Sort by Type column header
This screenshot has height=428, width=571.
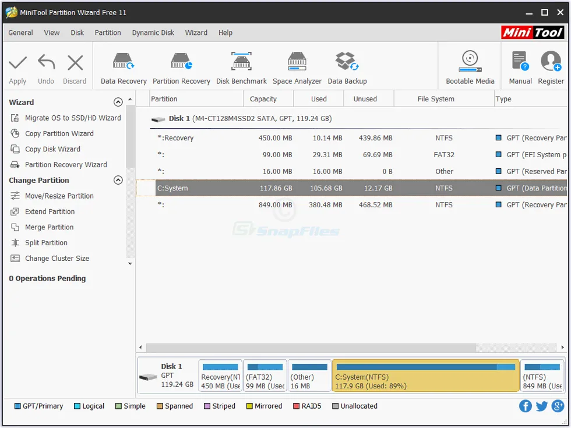531,99
